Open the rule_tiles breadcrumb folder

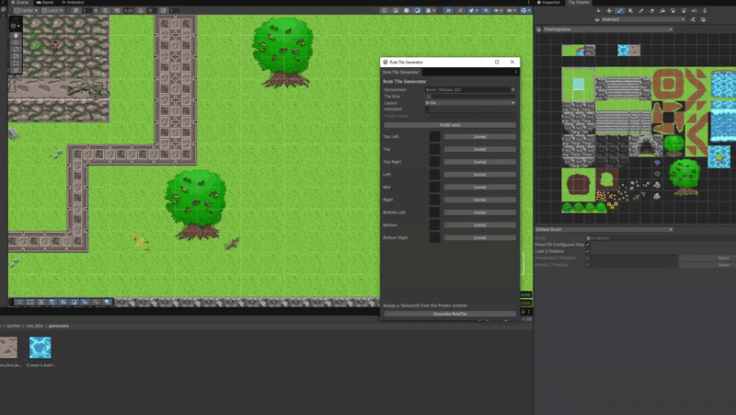[34, 327]
